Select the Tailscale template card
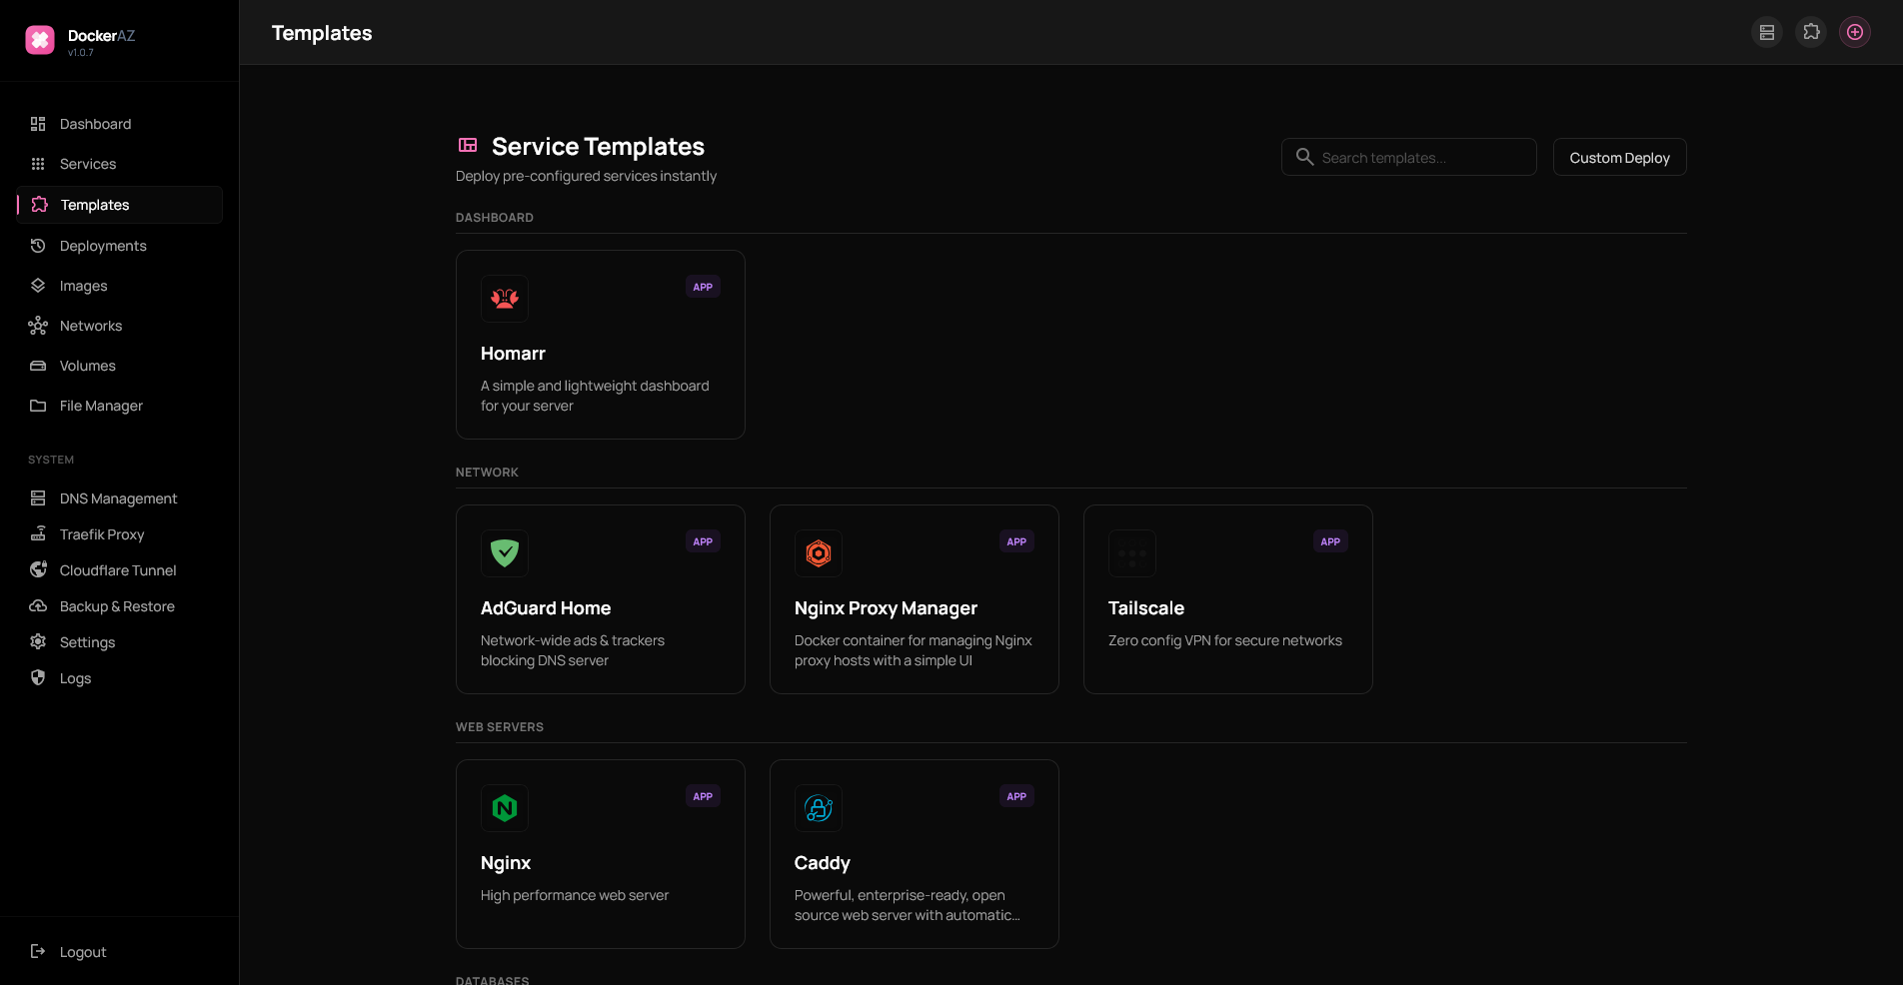Viewport: 1903px width, 985px height. coord(1227,599)
